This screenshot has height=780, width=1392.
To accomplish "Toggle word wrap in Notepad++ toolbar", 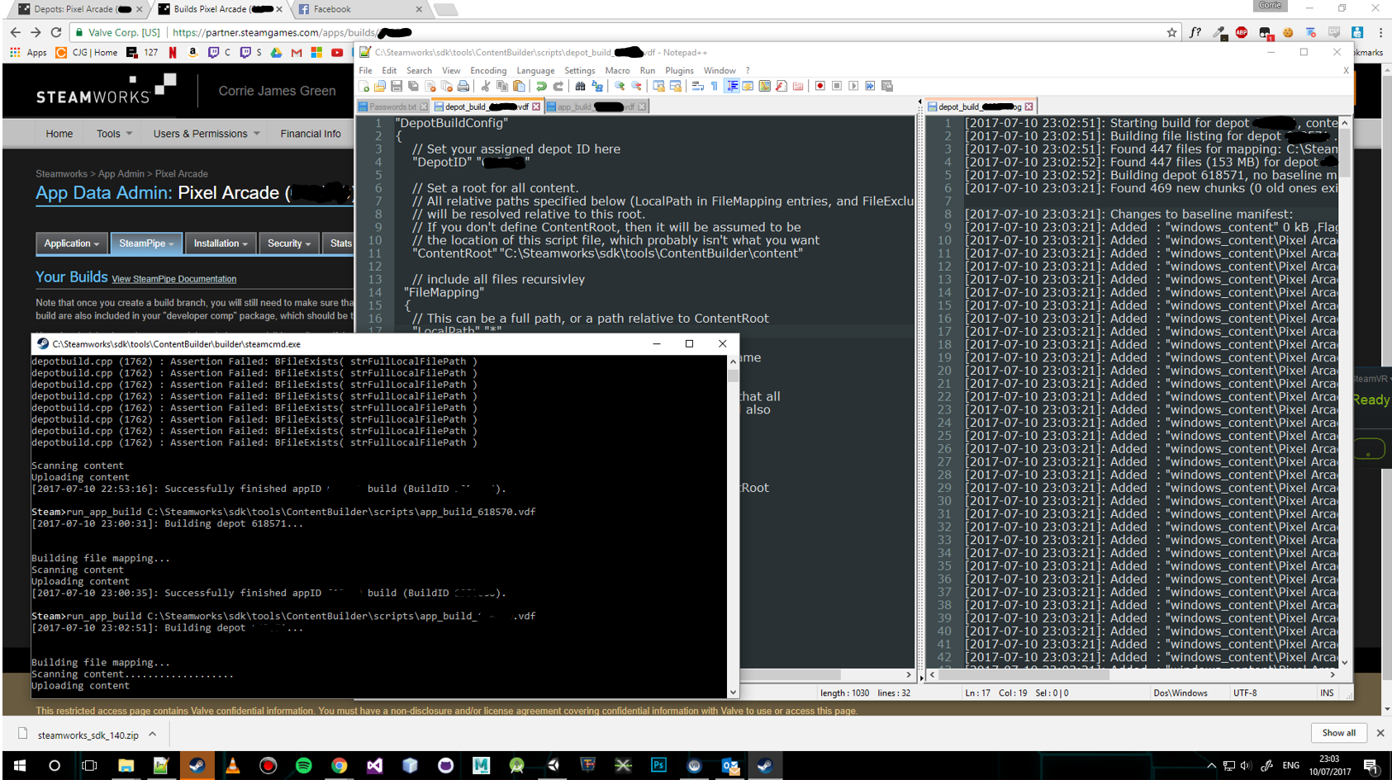I will (x=698, y=86).
